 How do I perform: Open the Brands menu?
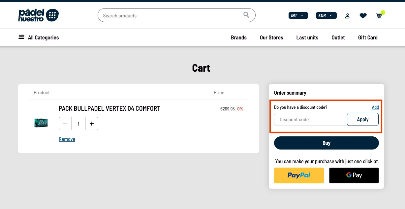click(x=238, y=37)
